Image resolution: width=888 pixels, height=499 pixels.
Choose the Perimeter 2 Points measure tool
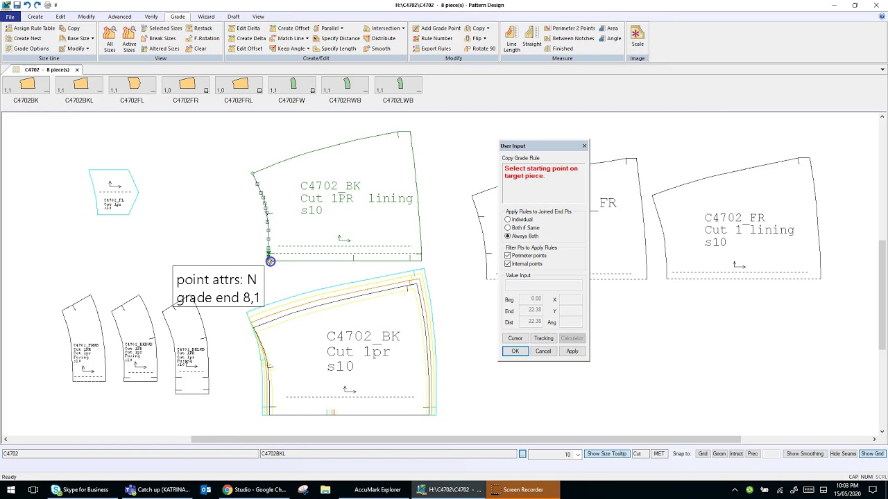click(569, 28)
